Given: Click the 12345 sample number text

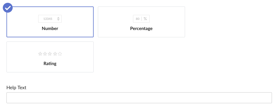Looking at the screenshot, I should (48, 19).
